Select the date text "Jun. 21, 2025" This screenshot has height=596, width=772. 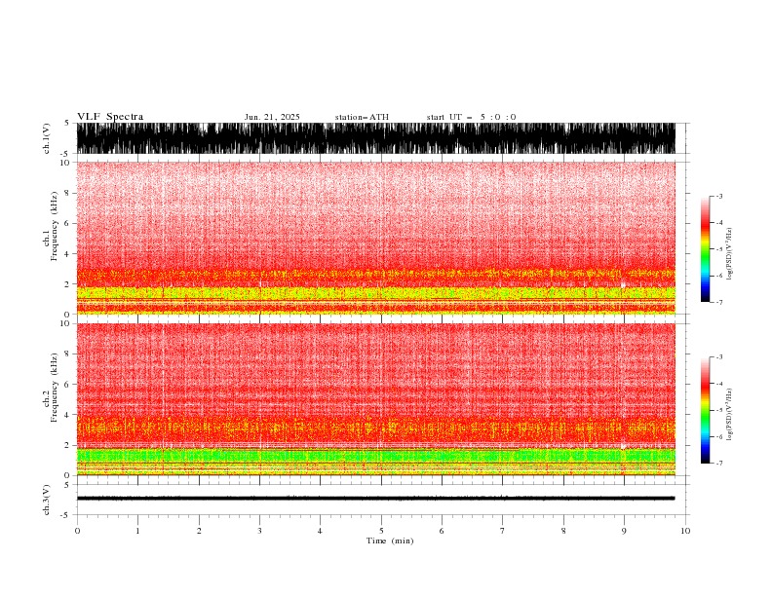272,117
